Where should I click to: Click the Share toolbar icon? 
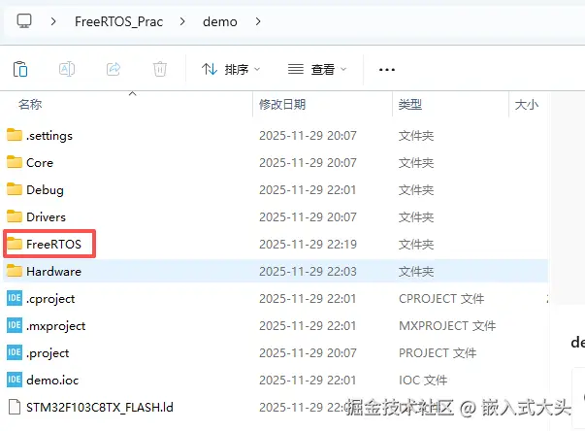[x=114, y=69]
